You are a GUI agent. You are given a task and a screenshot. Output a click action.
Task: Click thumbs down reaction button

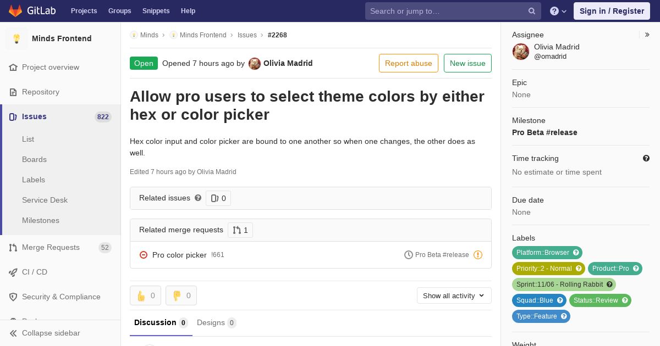[x=181, y=295]
